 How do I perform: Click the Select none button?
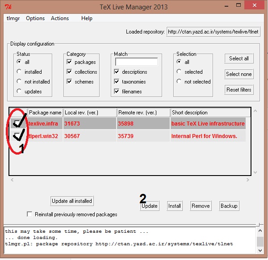click(239, 74)
